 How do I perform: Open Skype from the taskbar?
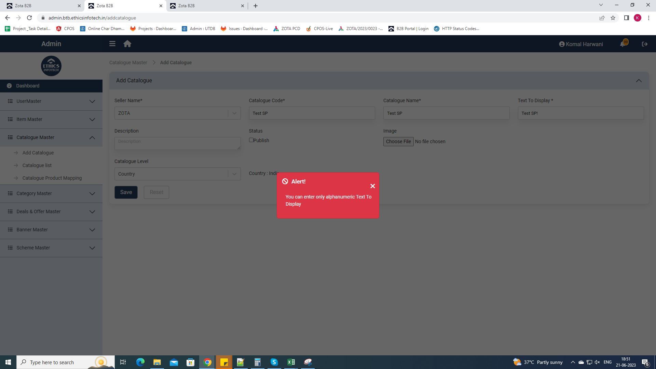274,362
